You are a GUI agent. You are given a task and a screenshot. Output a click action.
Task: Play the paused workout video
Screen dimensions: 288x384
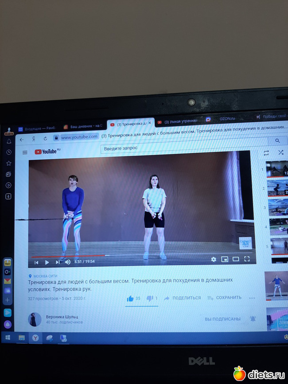click(47, 262)
